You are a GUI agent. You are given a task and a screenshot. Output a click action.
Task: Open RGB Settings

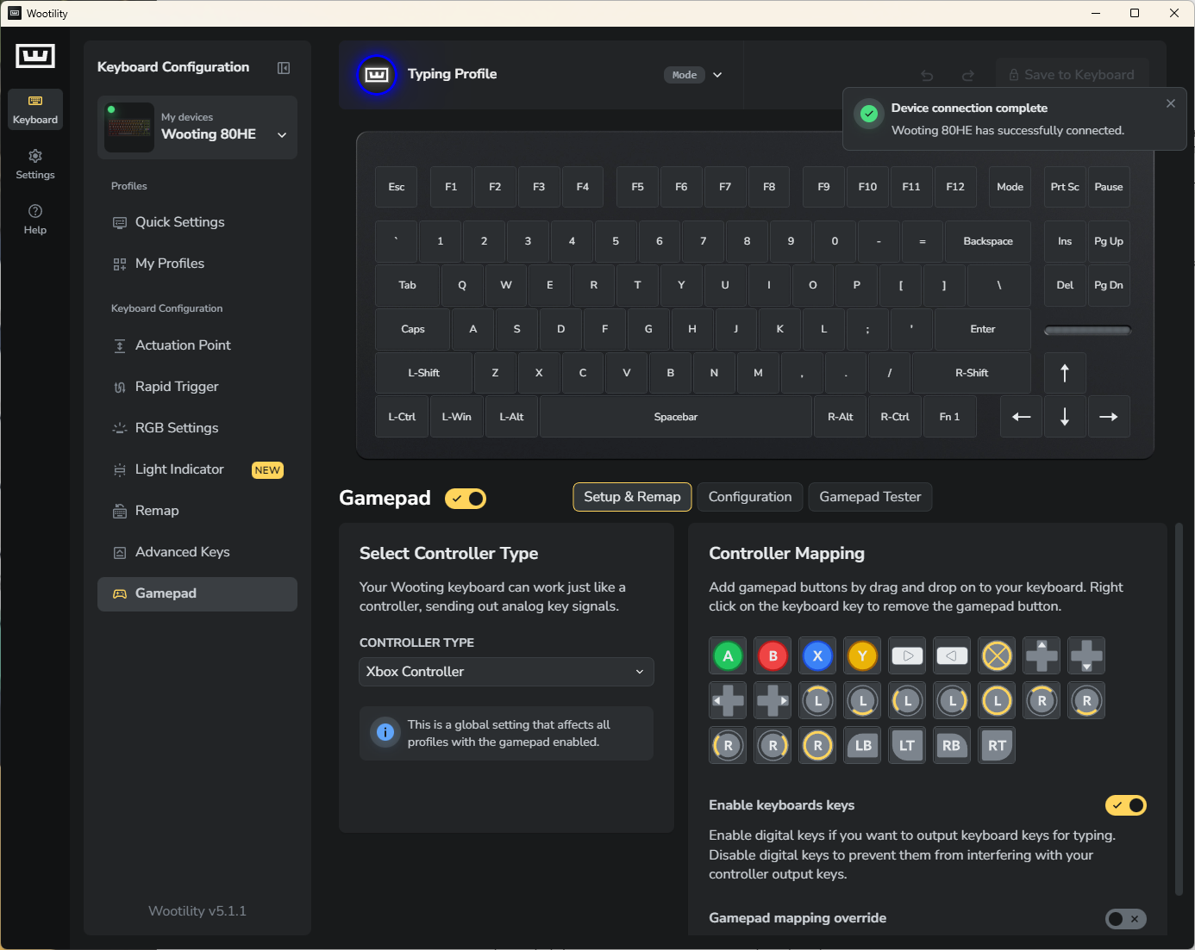[x=197, y=428]
